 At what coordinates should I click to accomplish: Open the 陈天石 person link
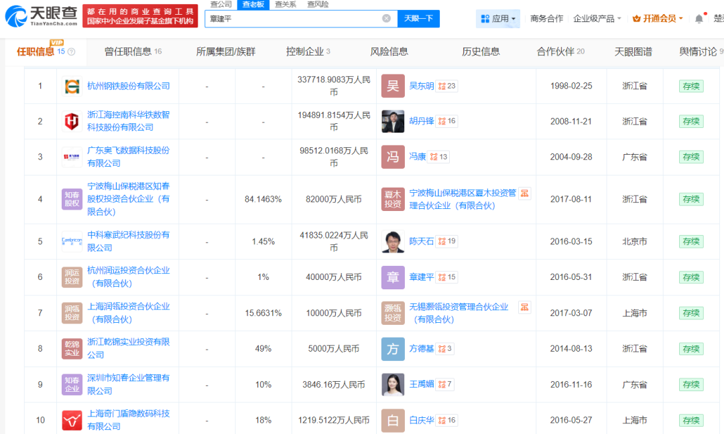[421, 241]
